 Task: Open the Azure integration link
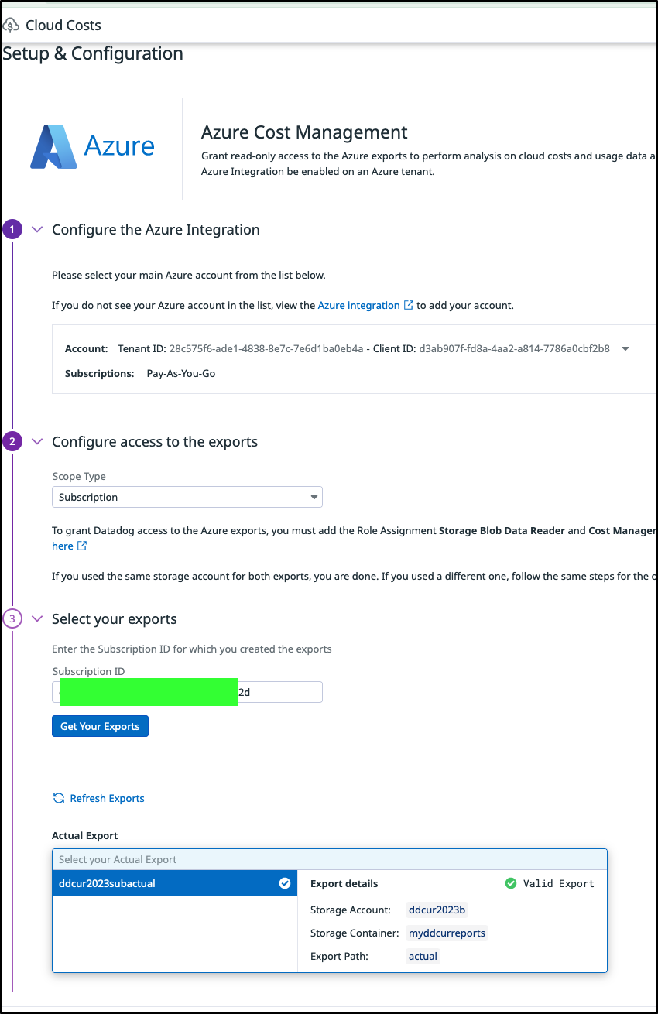coord(359,305)
